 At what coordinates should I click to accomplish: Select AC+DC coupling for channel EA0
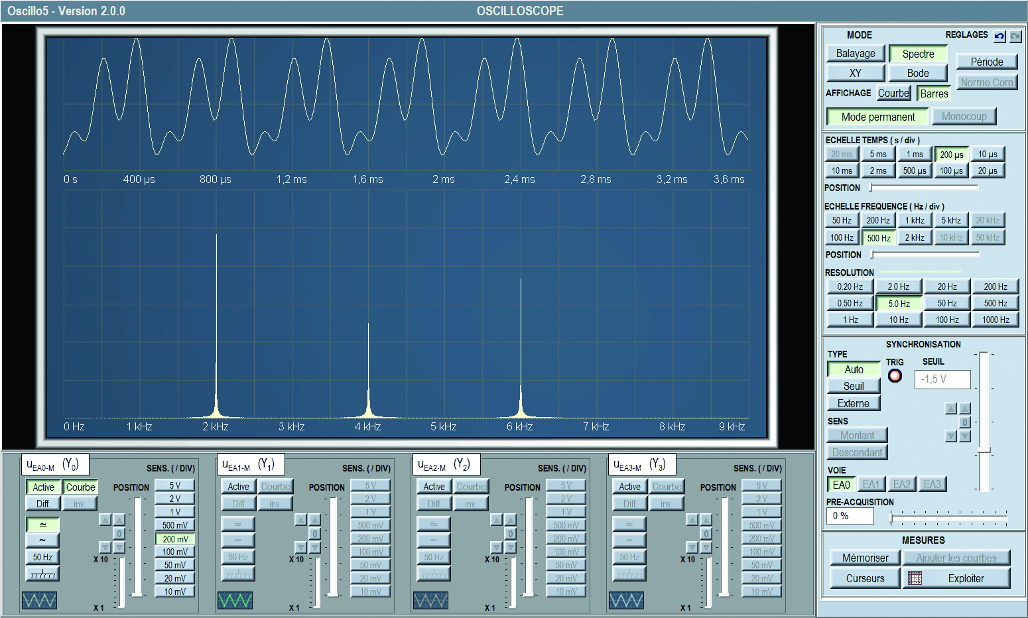pyautogui.click(x=42, y=525)
